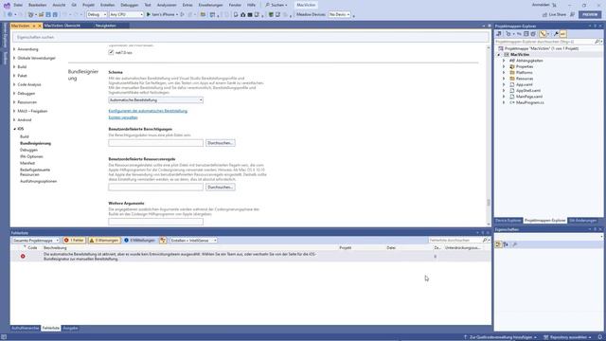Open the Bearbeiten menu
The image size is (606, 341).
pos(38,5)
